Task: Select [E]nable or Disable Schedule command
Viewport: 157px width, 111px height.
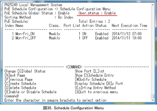Action: (x=31, y=92)
